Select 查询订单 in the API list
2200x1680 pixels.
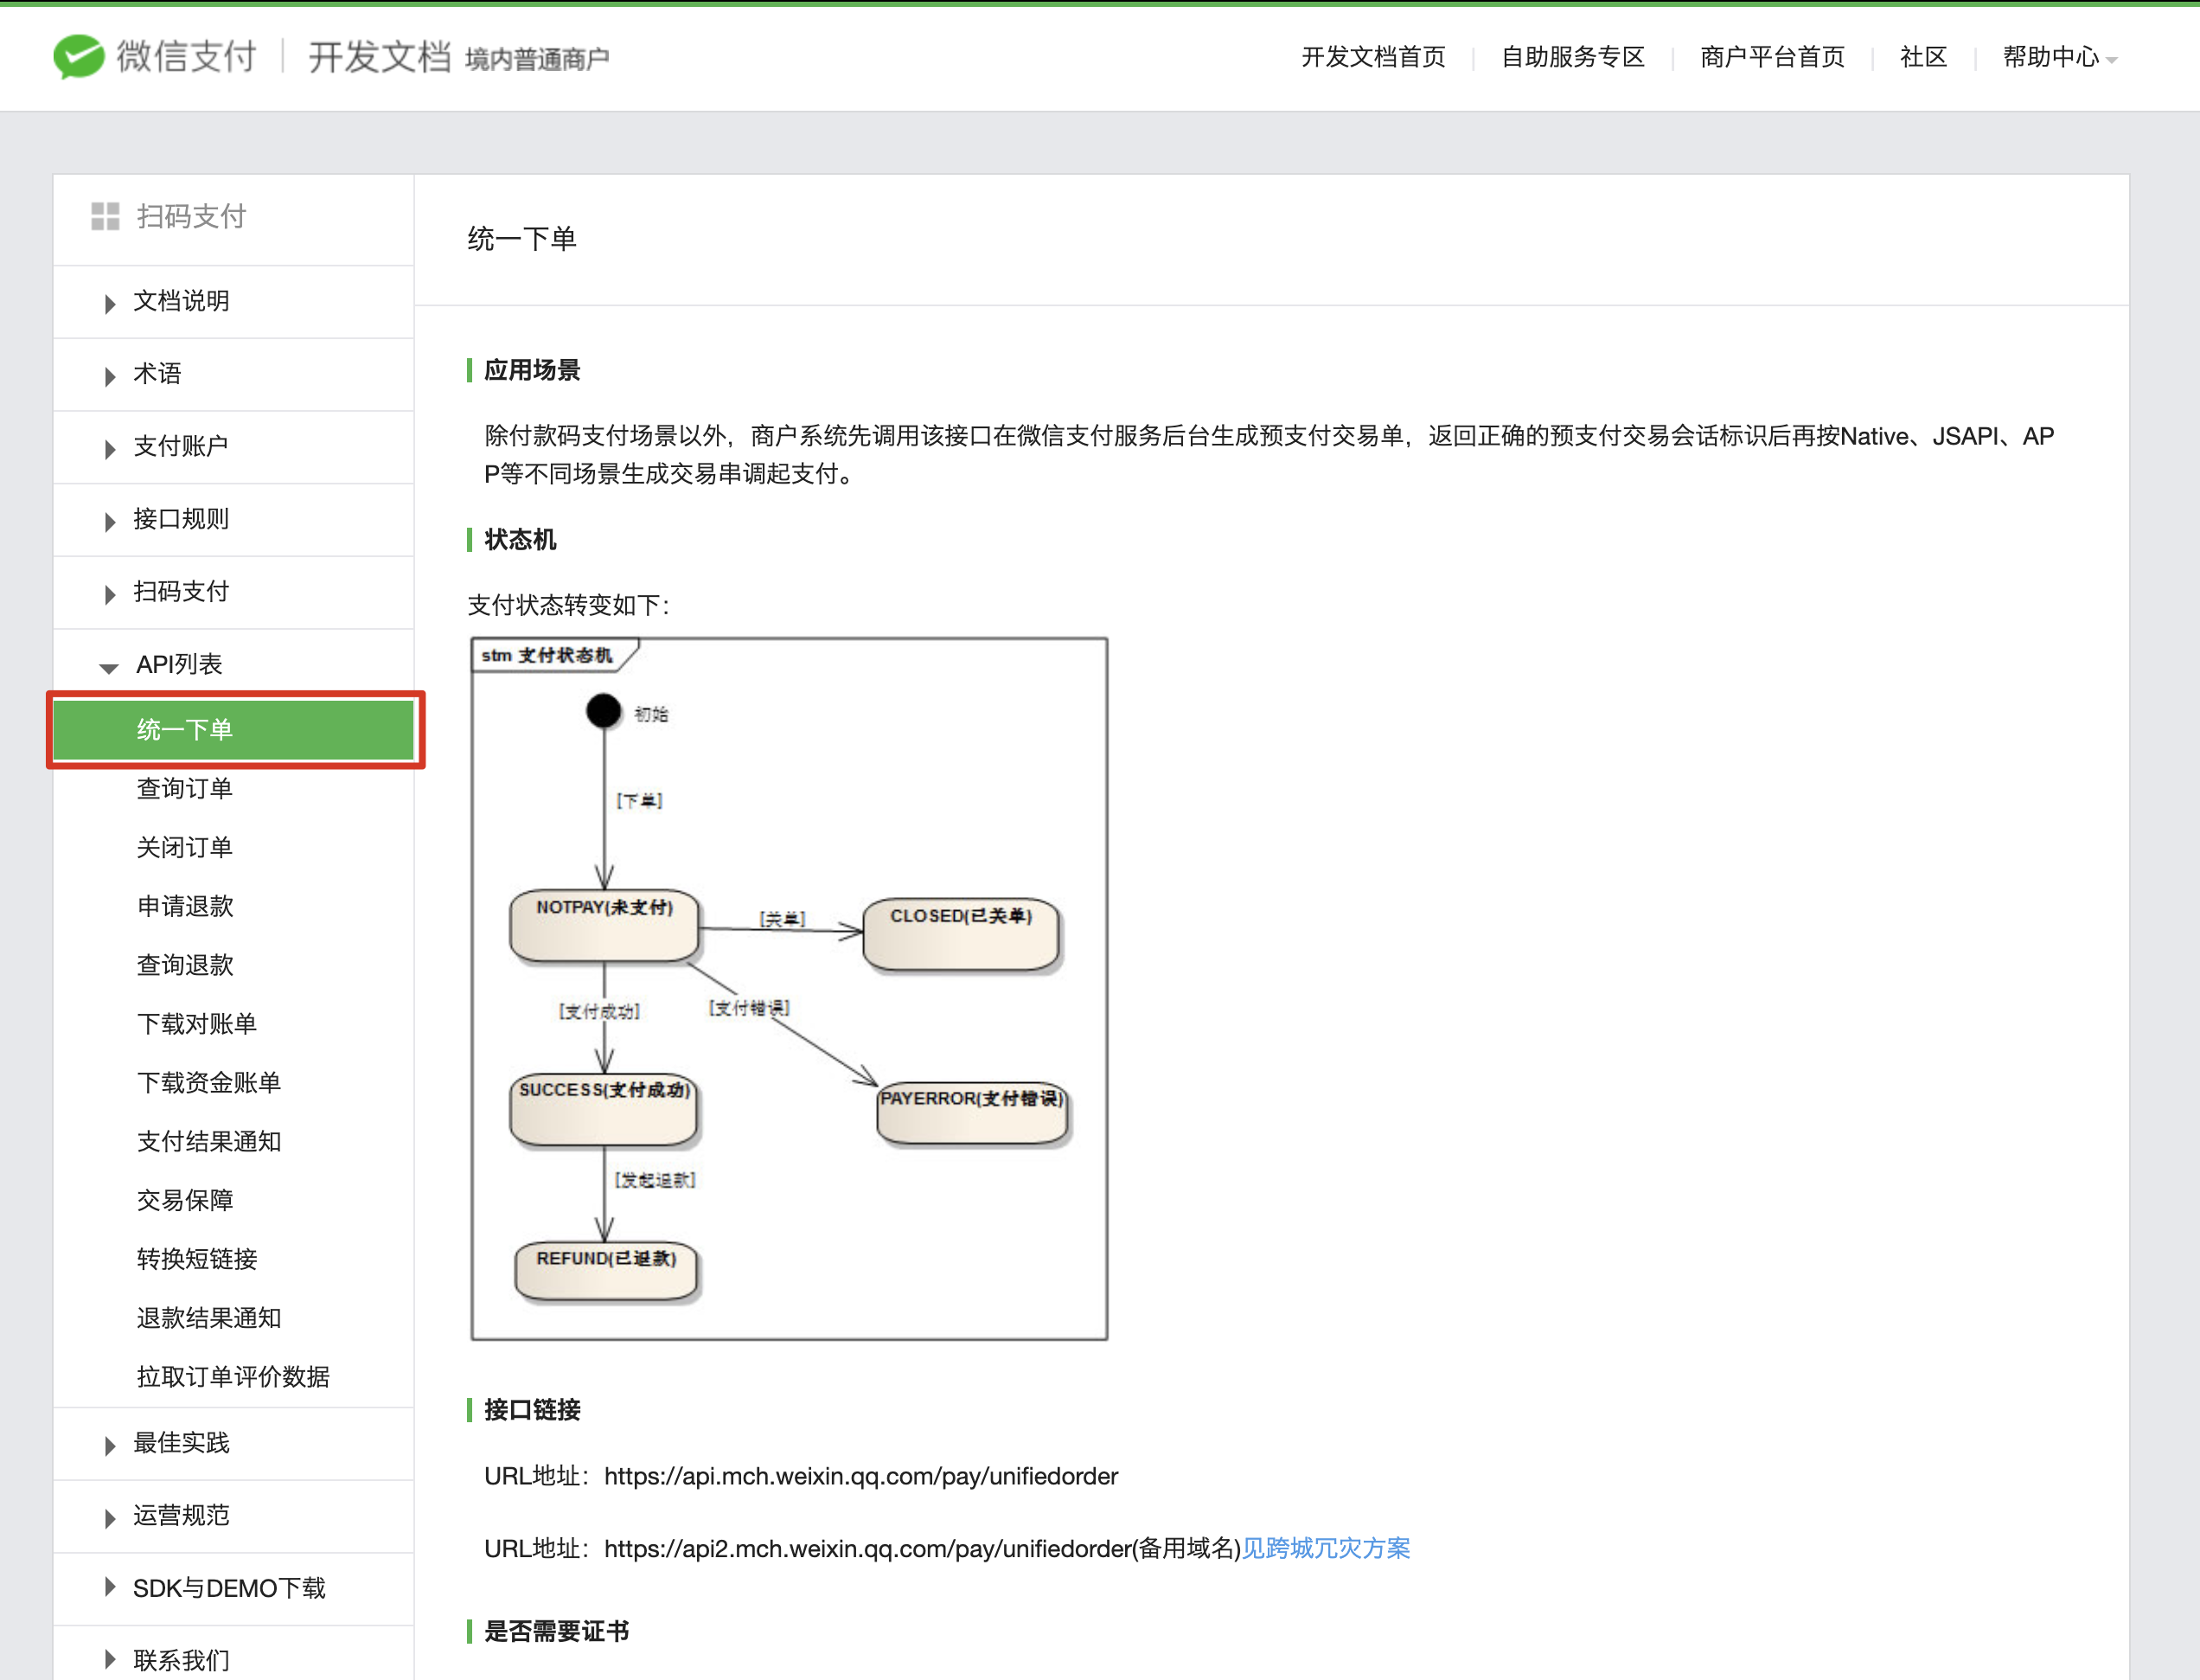[185, 789]
